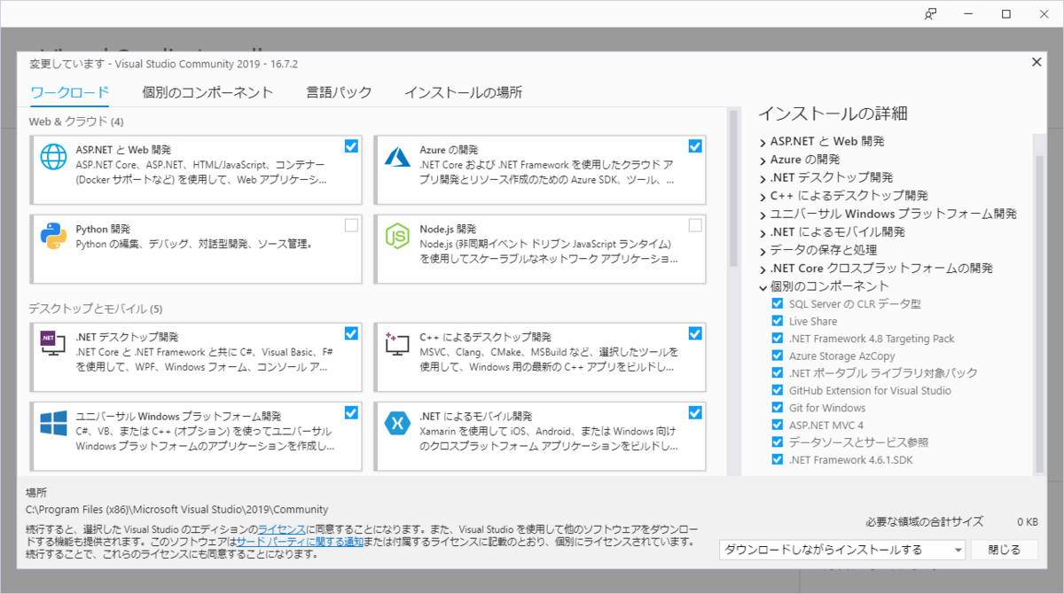The height and width of the screenshot is (594, 1064).
Task: Expand .NET によるモバイル開発 details
Action: 763,232
